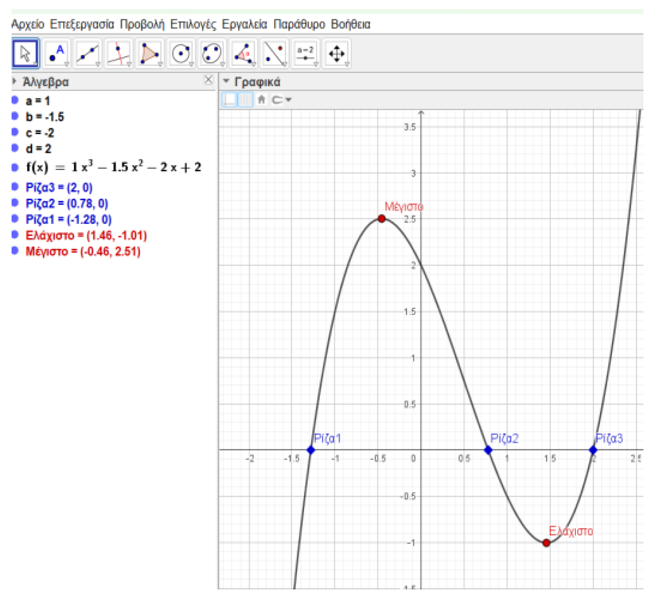Image resolution: width=663 pixels, height=601 pixels.
Task: Pick the Perpendicular Line tool
Action: (x=118, y=53)
